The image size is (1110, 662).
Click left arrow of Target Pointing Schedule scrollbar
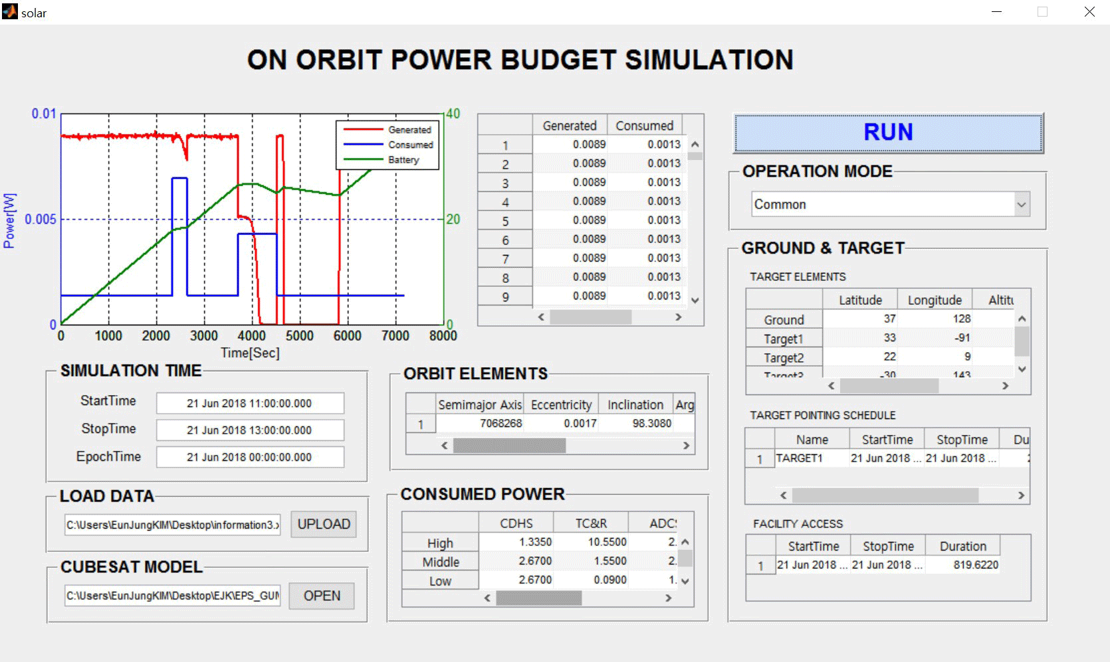point(784,495)
